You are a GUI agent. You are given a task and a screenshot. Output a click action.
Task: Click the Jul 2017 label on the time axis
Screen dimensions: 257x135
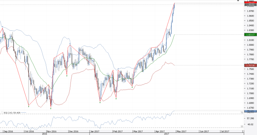pos(225,131)
